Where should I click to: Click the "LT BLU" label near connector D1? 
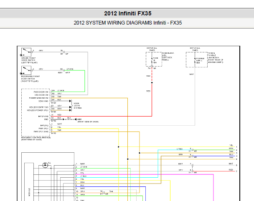tap(180, 149)
